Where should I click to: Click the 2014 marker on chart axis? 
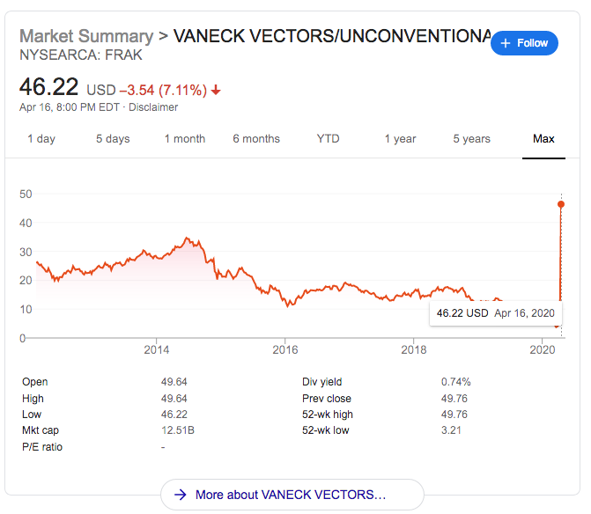click(157, 349)
